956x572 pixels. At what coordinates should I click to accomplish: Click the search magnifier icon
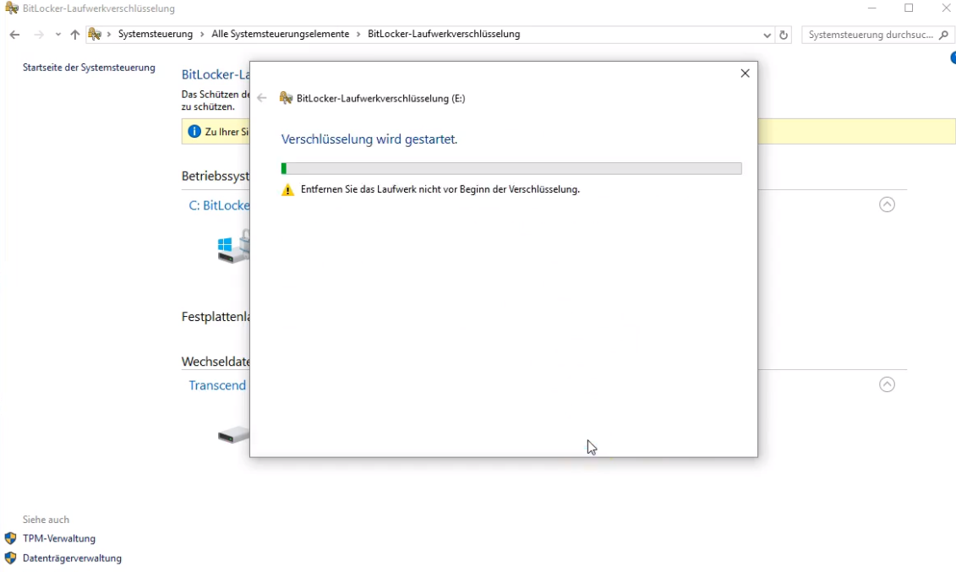coord(944,35)
